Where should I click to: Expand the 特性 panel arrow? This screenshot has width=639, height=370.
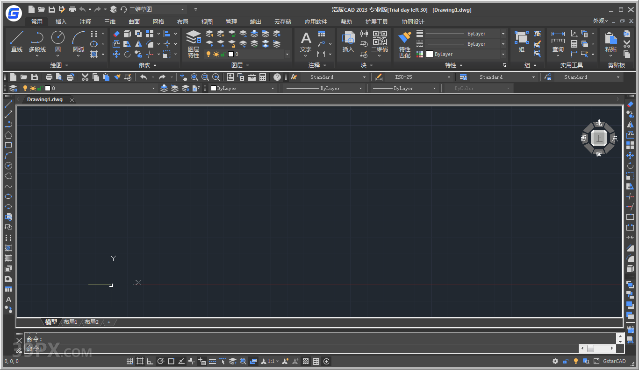(460, 65)
